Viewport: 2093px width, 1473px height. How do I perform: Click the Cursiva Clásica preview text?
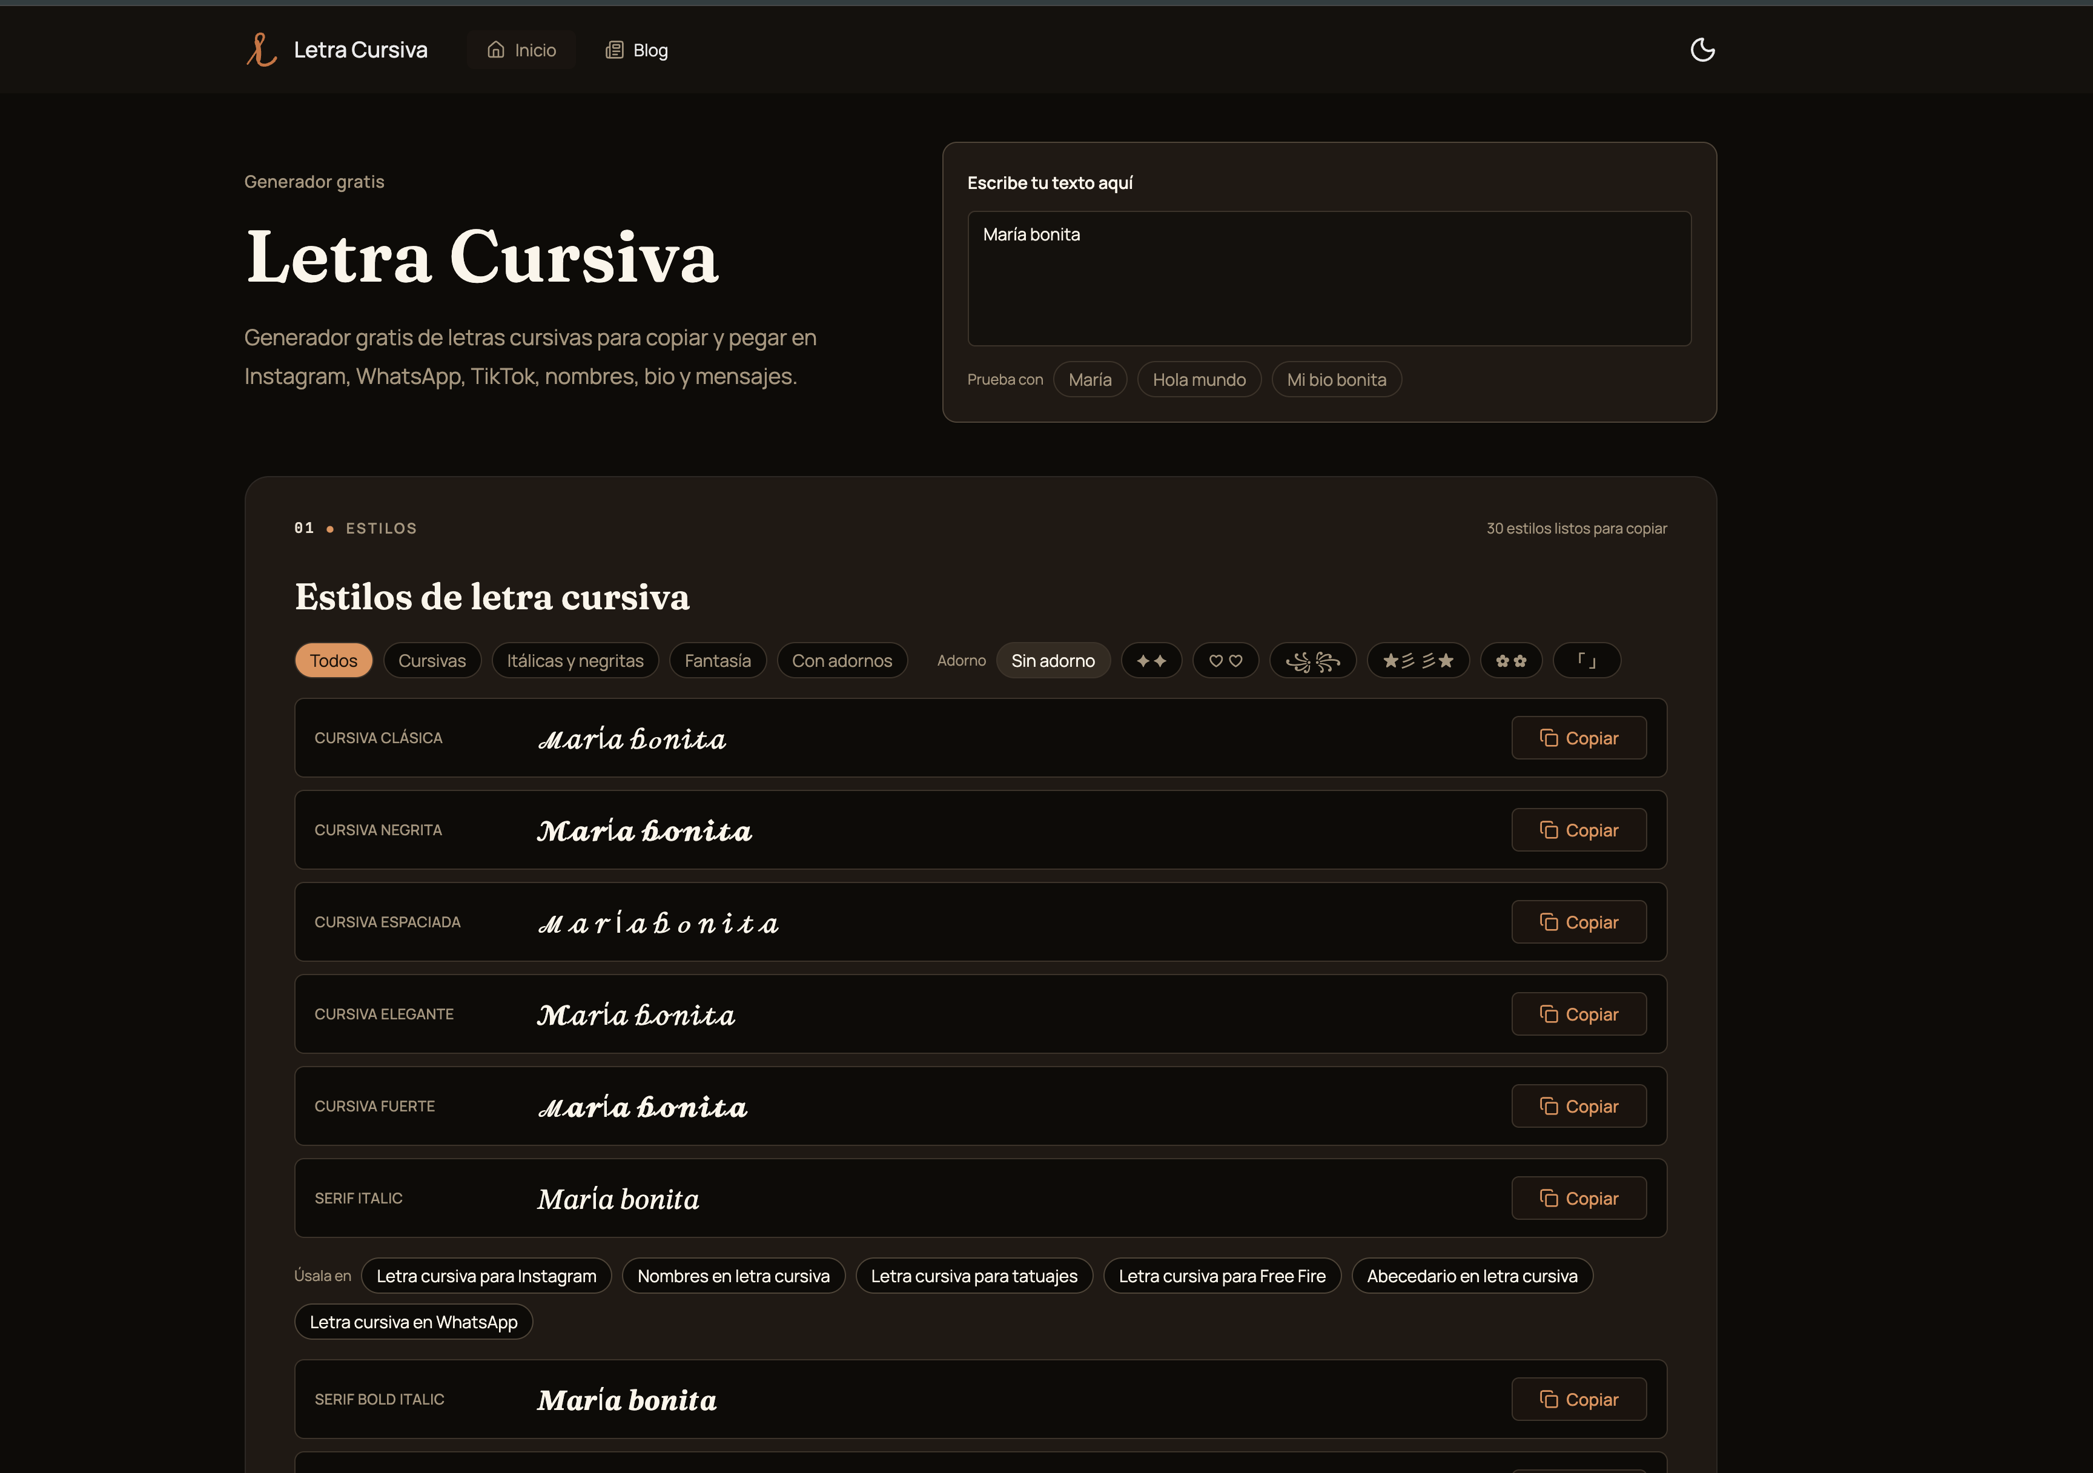(x=632, y=738)
